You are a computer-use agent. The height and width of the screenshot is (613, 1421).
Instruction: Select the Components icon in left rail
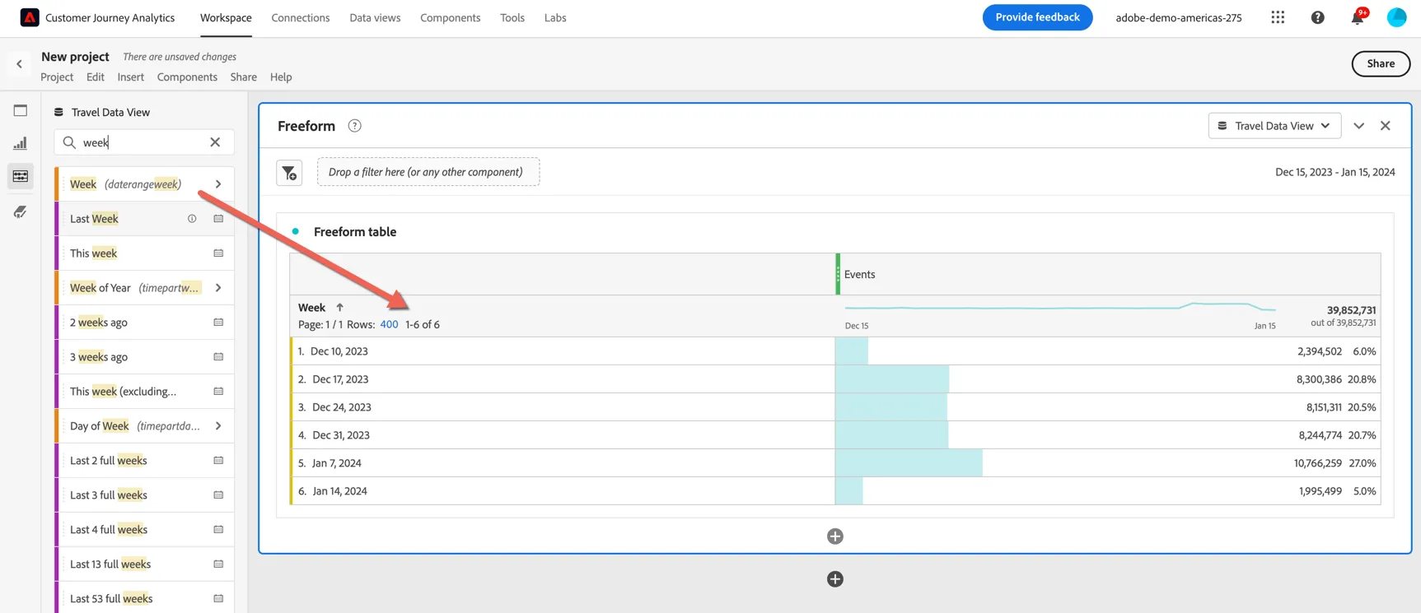(21, 176)
